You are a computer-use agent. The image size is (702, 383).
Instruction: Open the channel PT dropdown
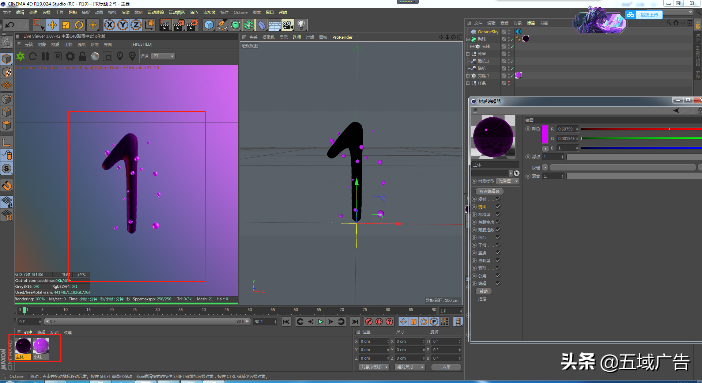(163, 56)
